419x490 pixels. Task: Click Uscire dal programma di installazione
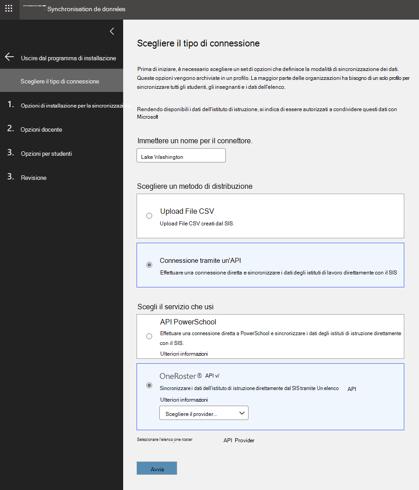(68, 58)
